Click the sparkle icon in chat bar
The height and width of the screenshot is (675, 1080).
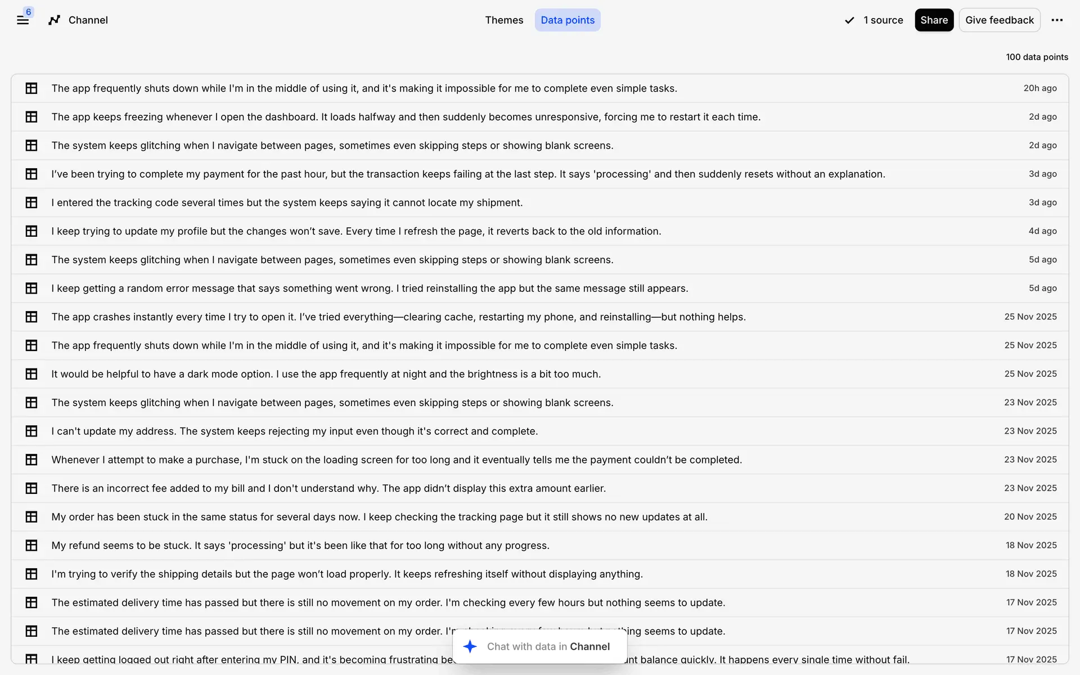470,646
